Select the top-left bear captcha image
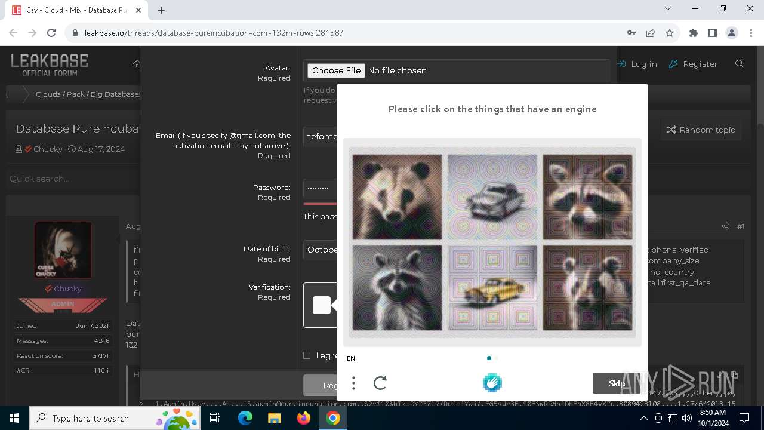Image resolution: width=764 pixels, height=430 pixels. (397, 197)
